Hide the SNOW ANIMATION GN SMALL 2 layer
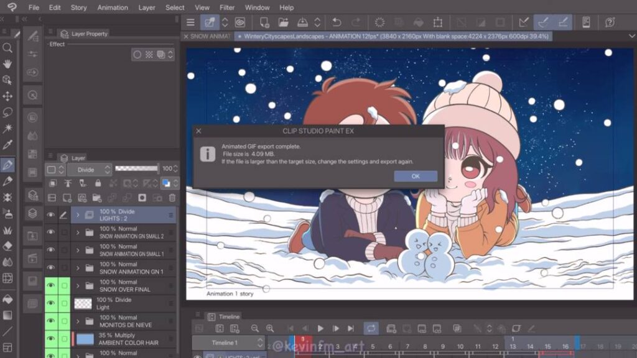637x358 pixels. pos(51,232)
